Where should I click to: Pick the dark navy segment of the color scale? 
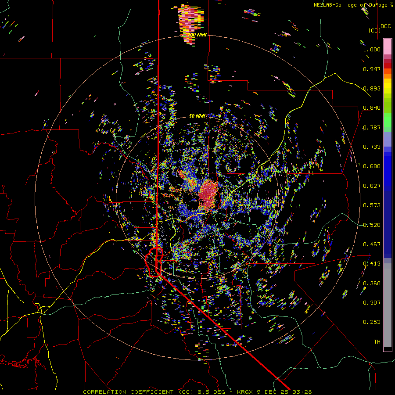coord(388,224)
